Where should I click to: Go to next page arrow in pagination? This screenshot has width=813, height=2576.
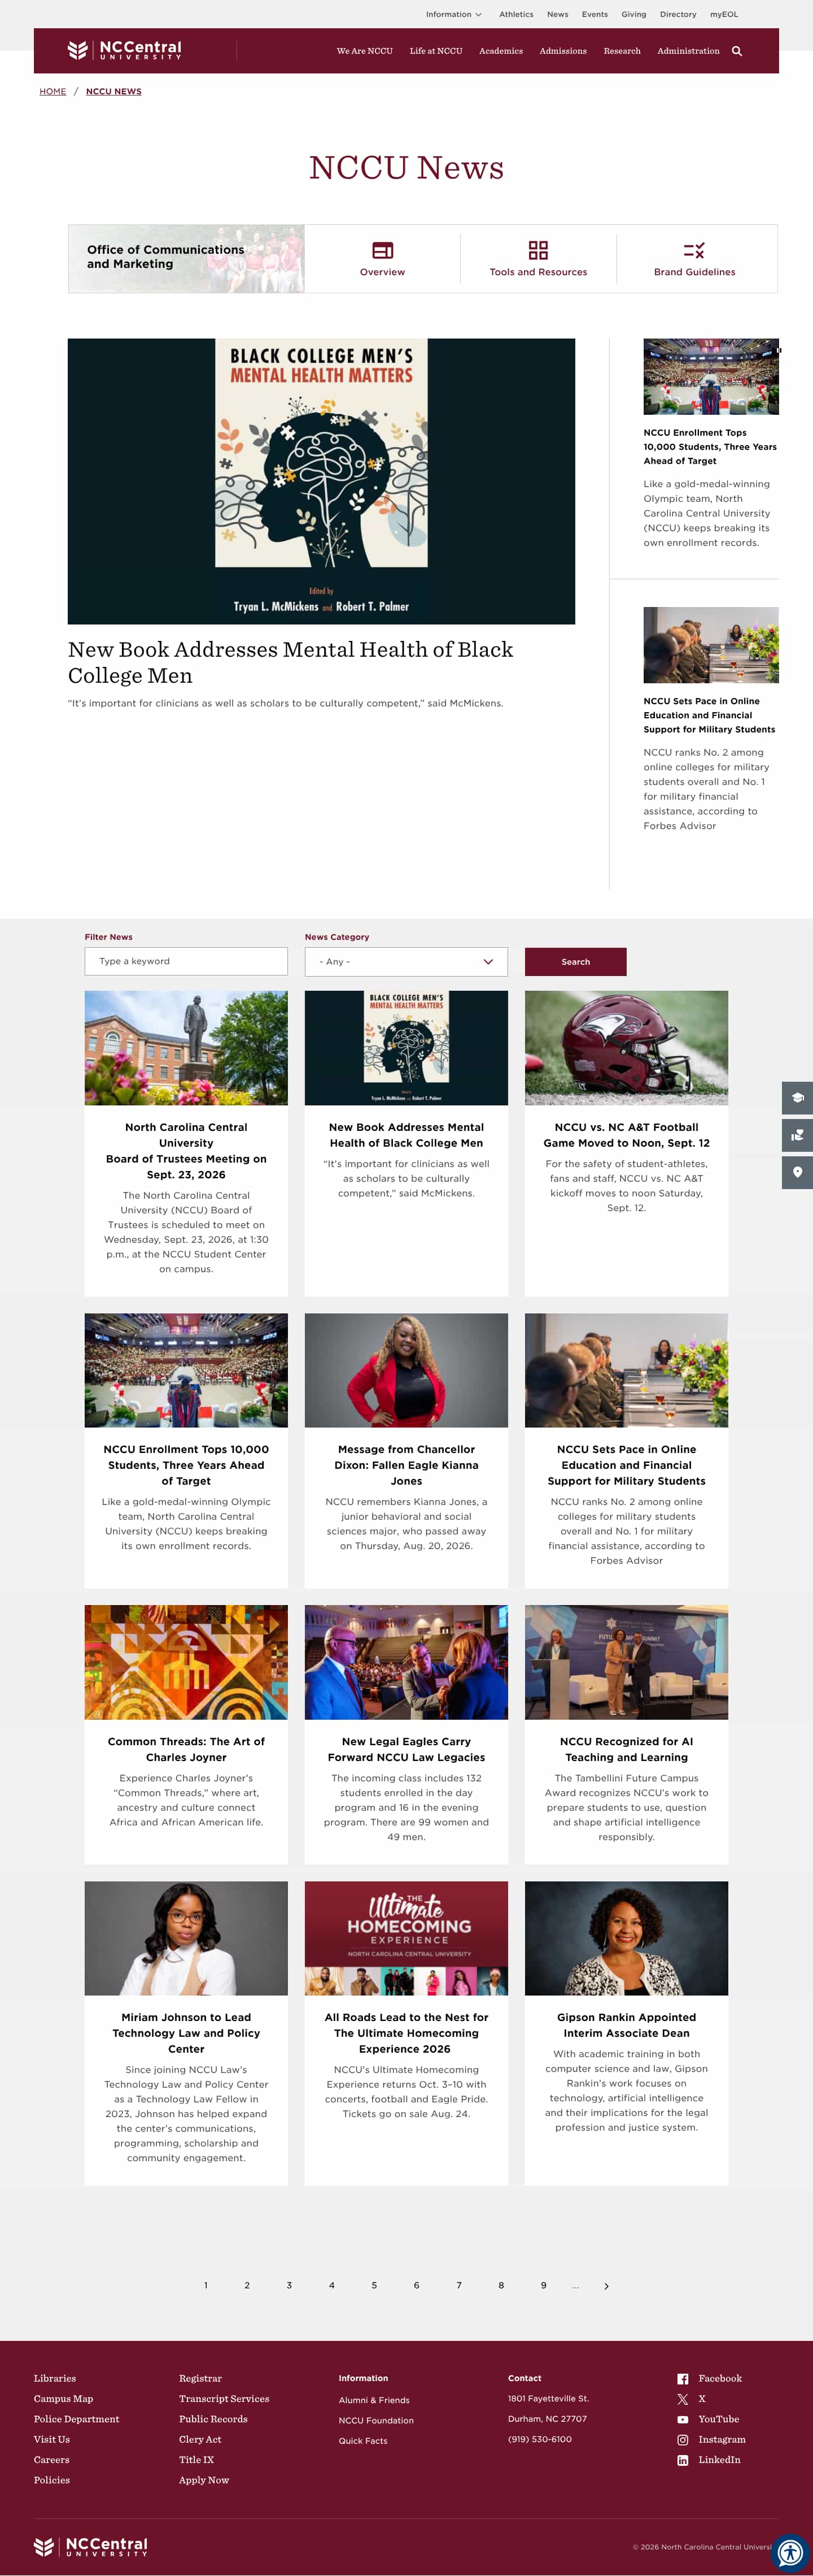(x=606, y=2286)
